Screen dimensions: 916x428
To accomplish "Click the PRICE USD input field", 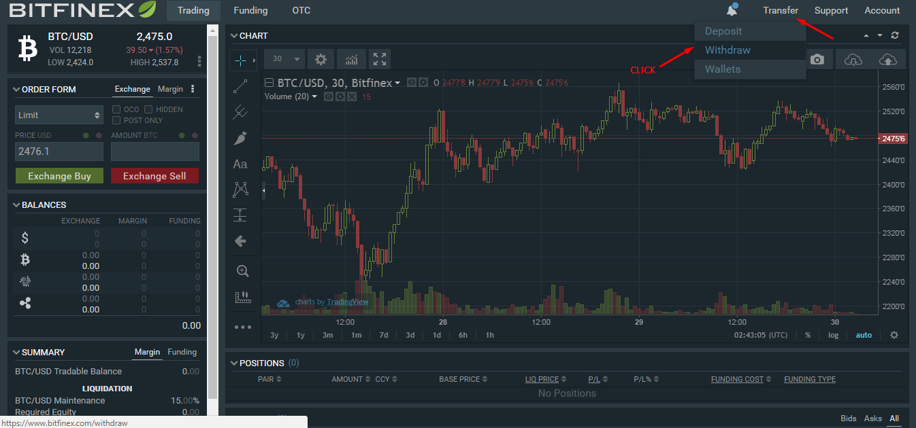I will (x=59, y=151).
